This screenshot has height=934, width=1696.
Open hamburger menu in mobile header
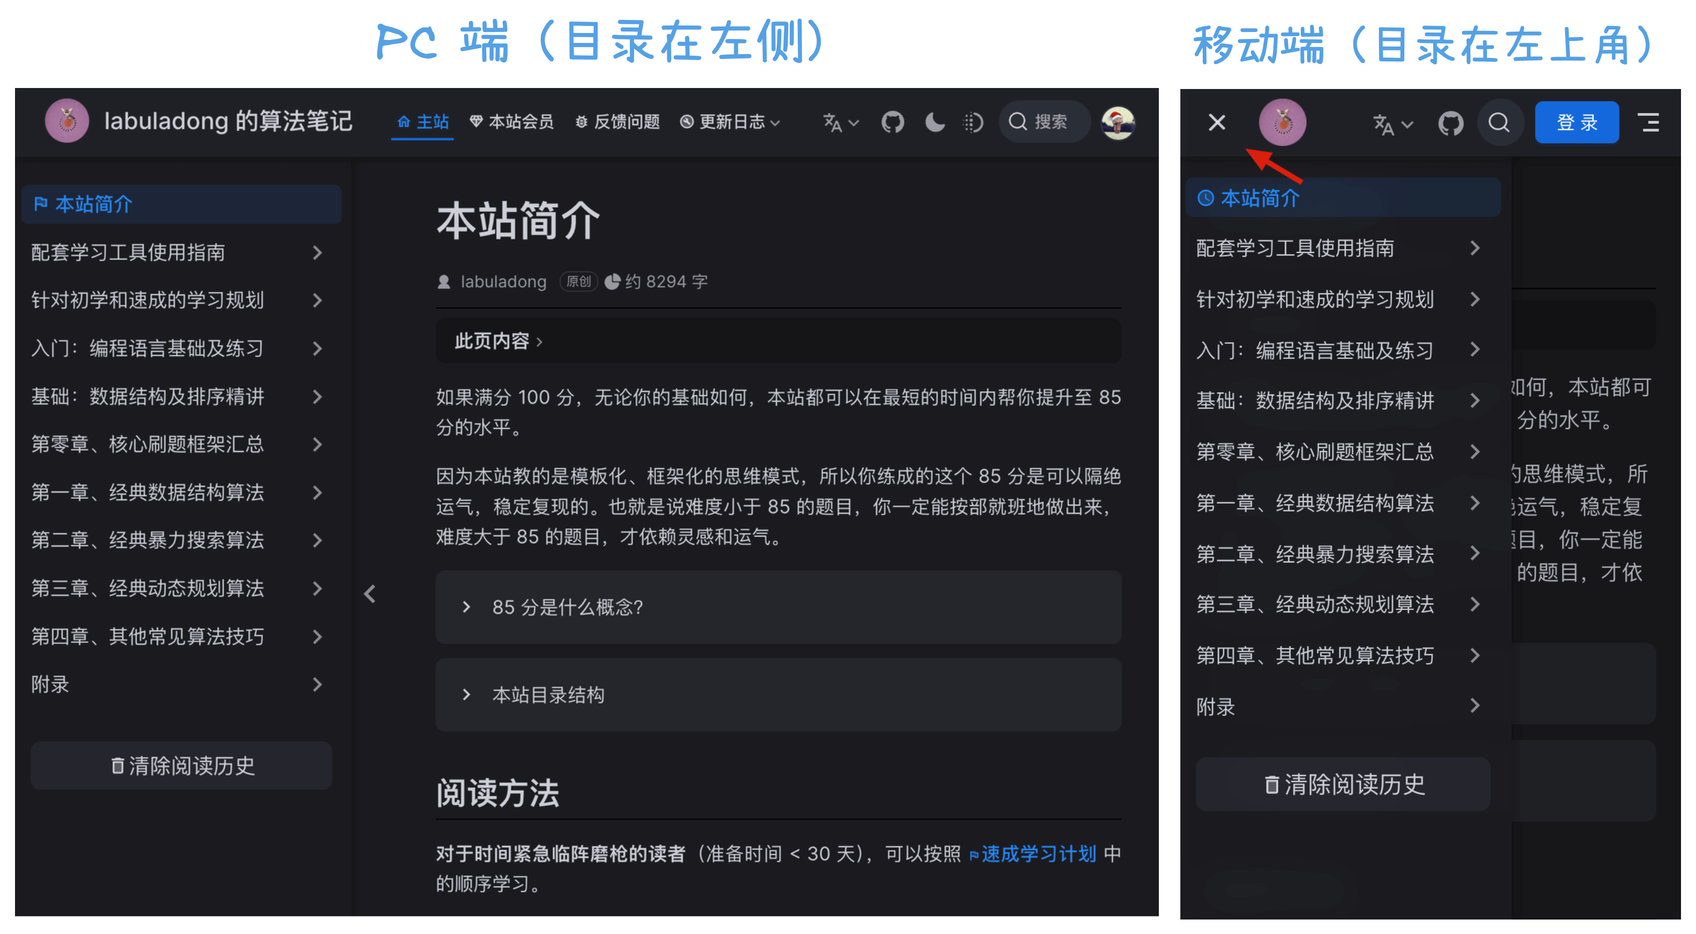coord(1648,122)
